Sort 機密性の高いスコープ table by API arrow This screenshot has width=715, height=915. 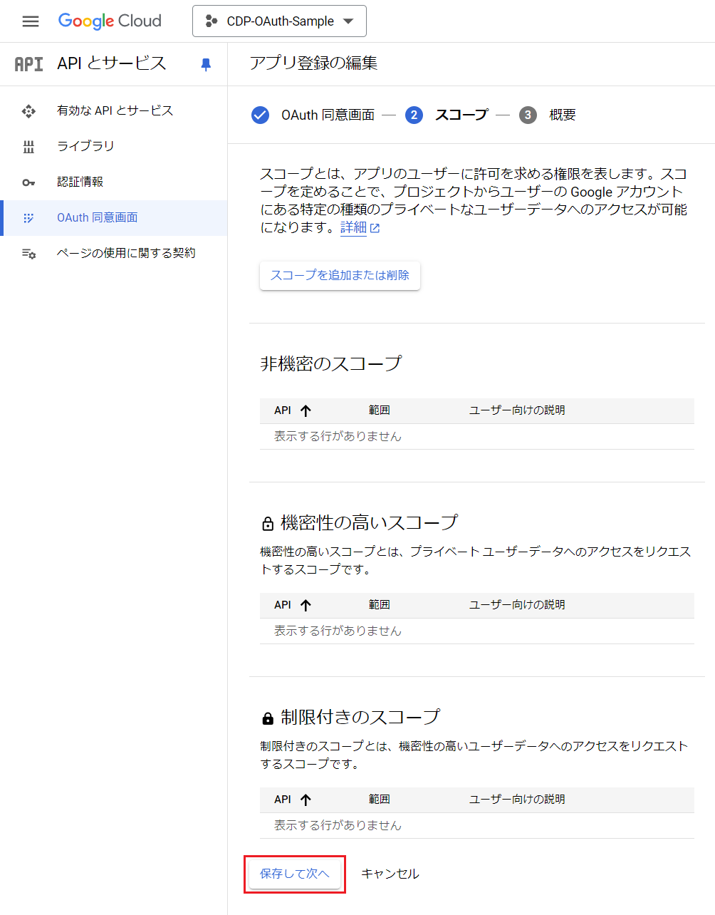pyautogui.click(x=306, y=605)
